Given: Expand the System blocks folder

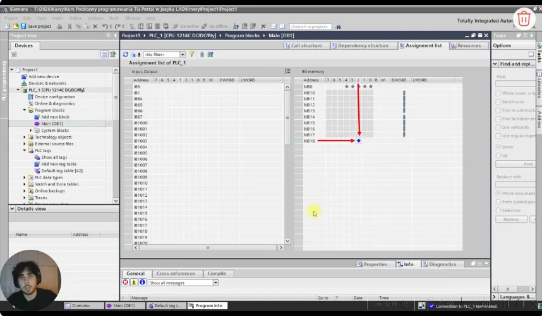Looking at the screenshot, I should tap(31, 131).
